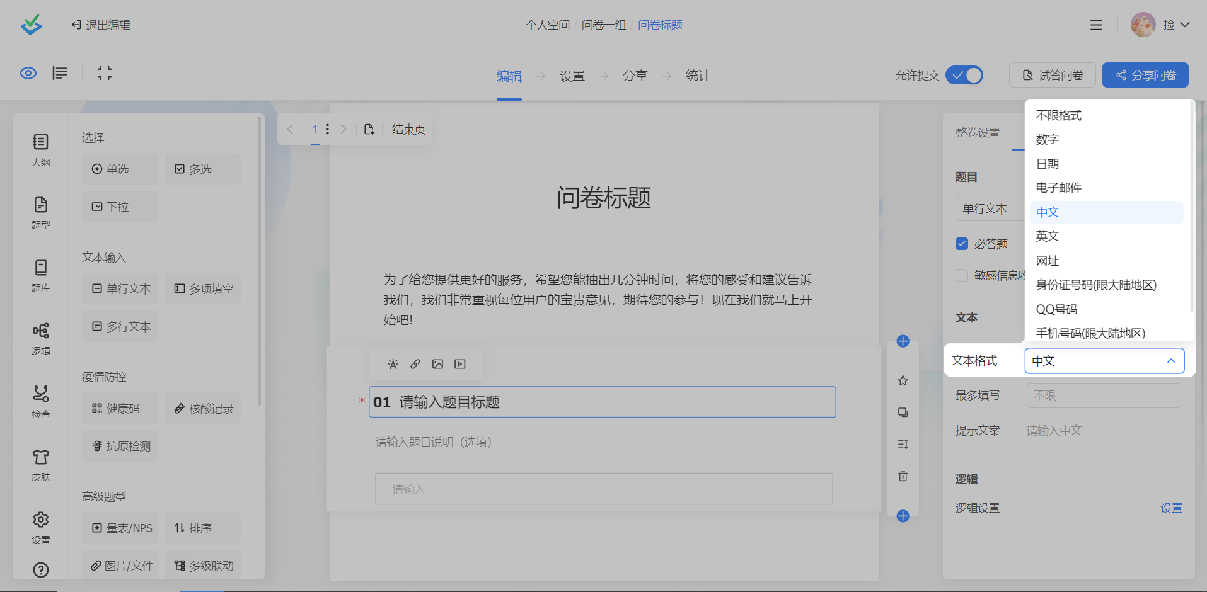The height and width of the screenshot is (592, 1207).
Task: Switch to the 设置 step tab
Action: [x=572, y=76]
